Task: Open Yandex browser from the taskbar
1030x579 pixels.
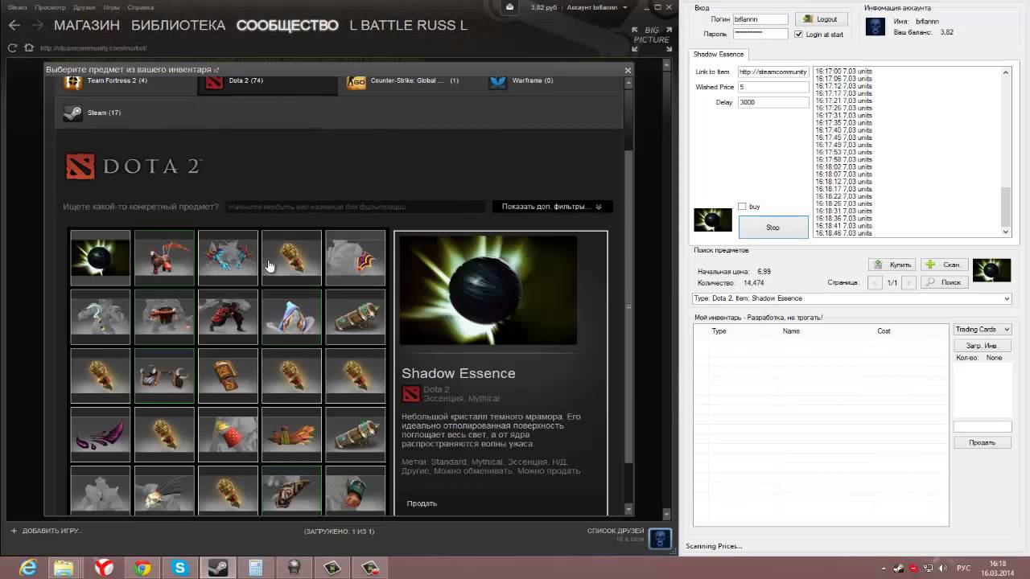Action: click(104, 568)
